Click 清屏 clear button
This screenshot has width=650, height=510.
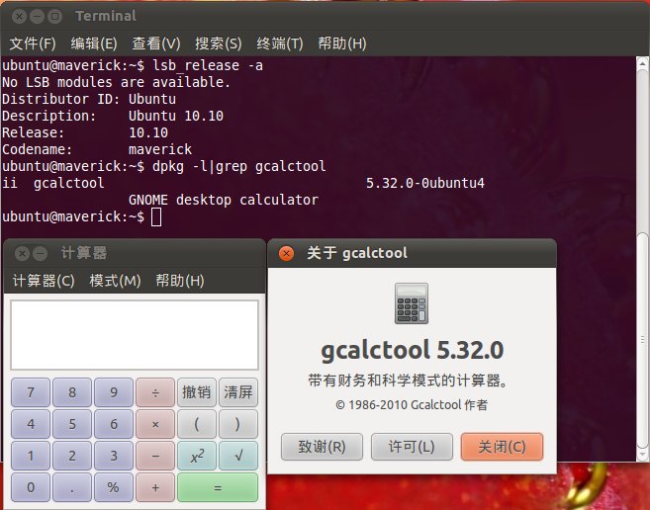[238, 392]
